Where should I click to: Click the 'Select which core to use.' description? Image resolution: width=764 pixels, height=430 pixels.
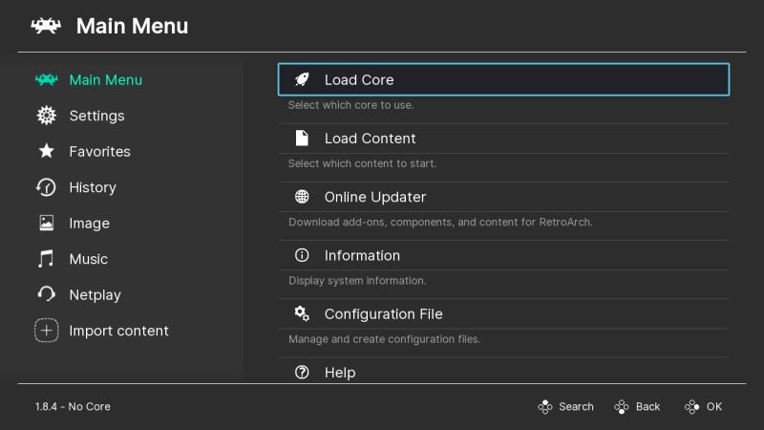350,105
